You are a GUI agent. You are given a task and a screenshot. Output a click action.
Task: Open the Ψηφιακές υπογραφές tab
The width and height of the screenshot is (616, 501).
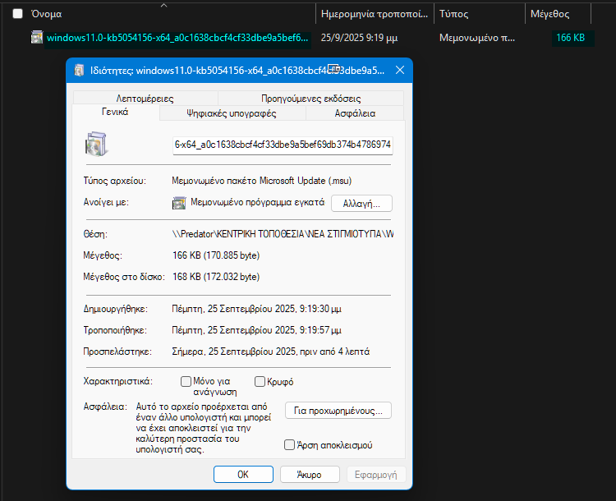pyautogui.click(x=232, y=113)
